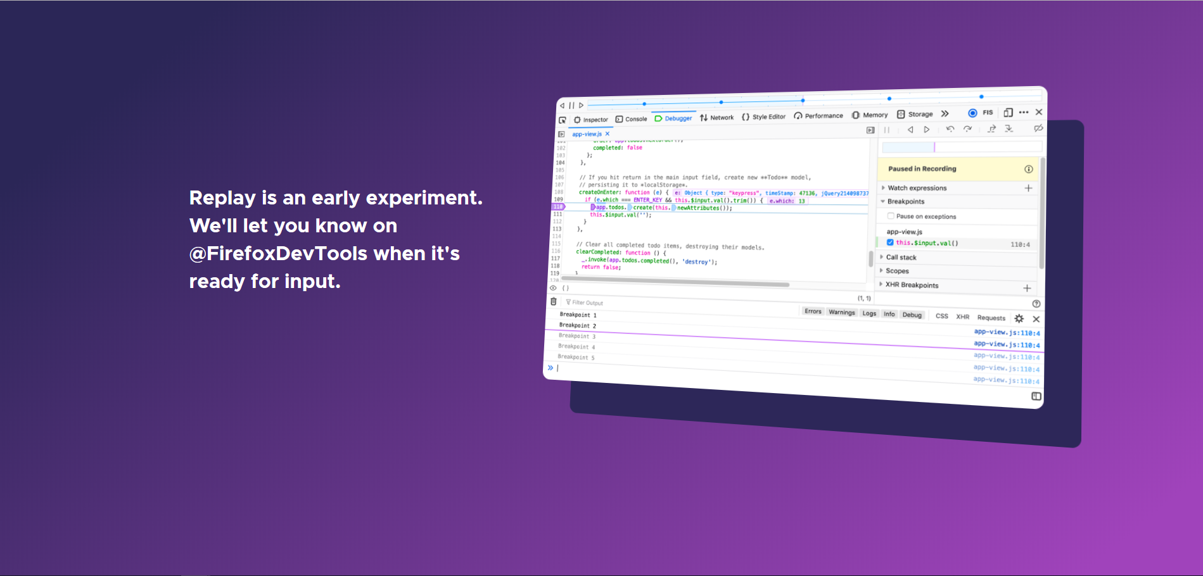Viewport: 1203px width, 576px height.
Task: Switch to the Network tab
Action: click(x=717, y=118)
